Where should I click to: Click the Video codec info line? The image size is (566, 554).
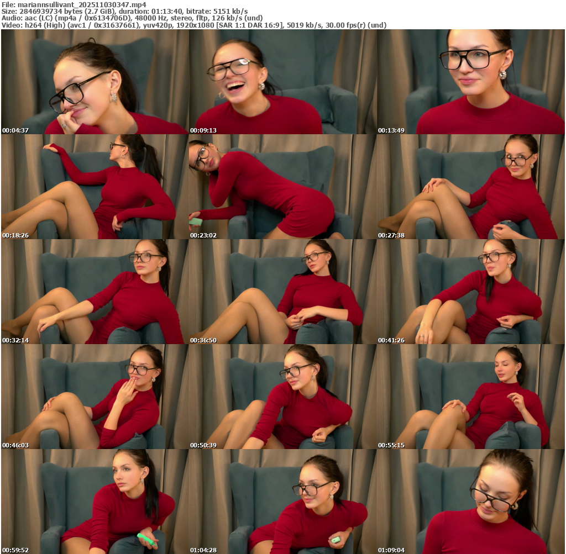pyautogui.click(x=194, y=25)
